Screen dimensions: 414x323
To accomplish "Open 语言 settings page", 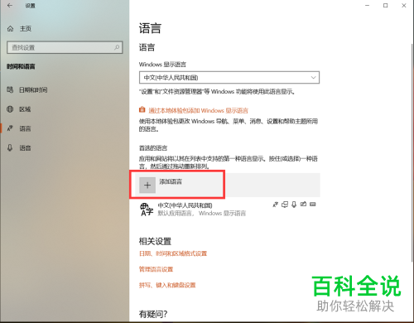I will click(x=25, y=128).
